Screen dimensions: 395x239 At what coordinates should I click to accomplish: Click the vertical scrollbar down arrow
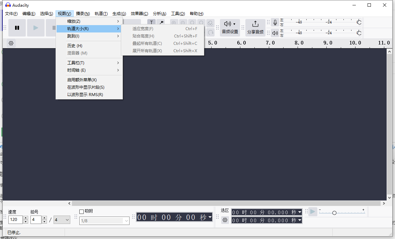coord(389,198)
